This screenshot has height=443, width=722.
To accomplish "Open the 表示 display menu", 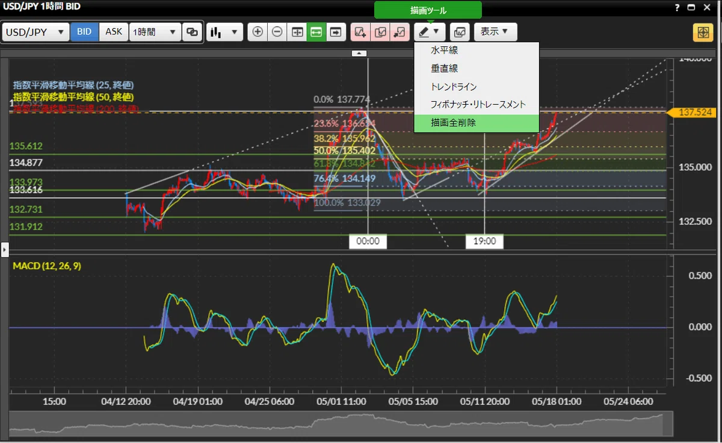I will (495, 32).
